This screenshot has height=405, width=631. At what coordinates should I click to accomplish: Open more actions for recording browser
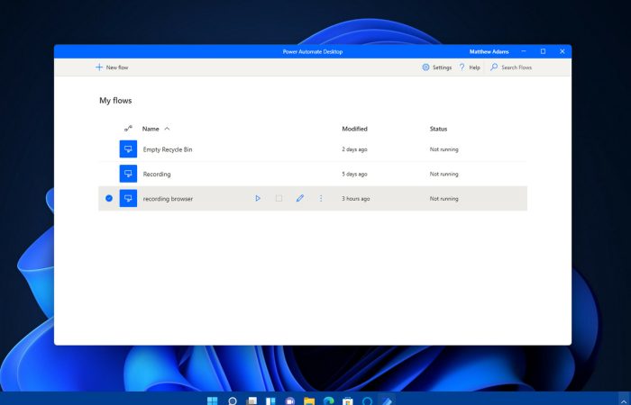click(321, 199)
